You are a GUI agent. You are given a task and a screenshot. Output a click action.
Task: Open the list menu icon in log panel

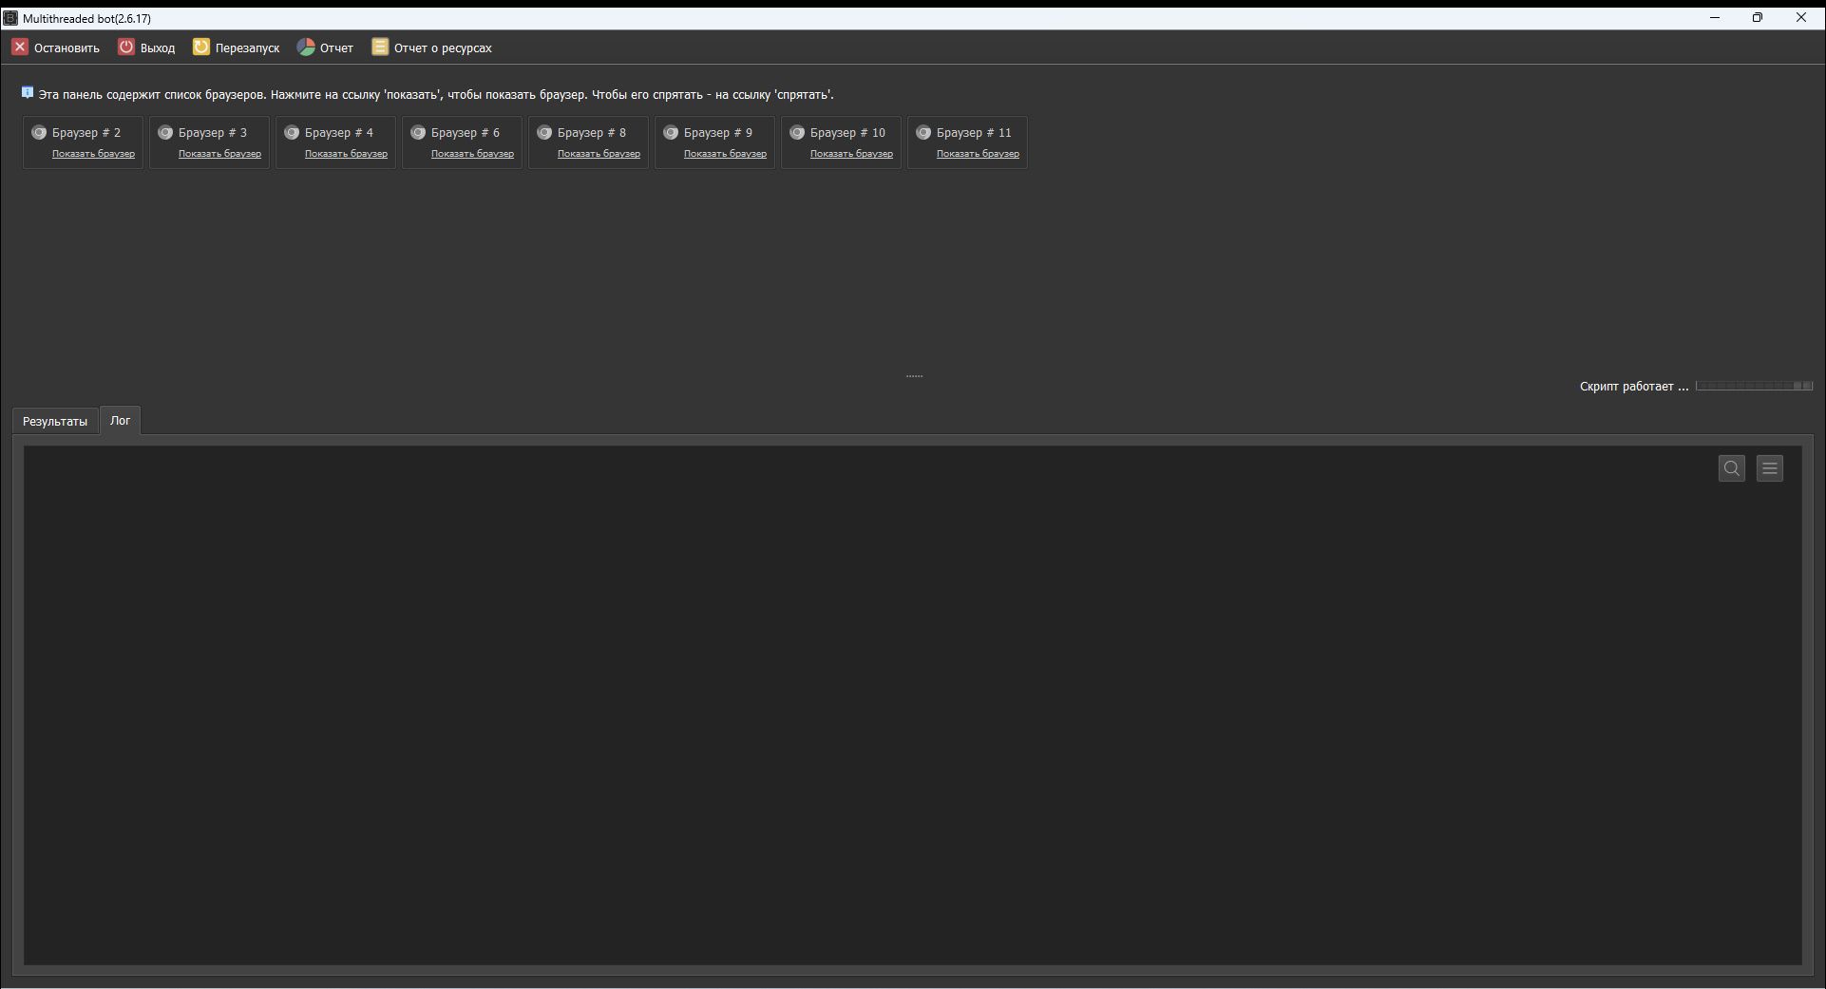tap(1769, 467)
